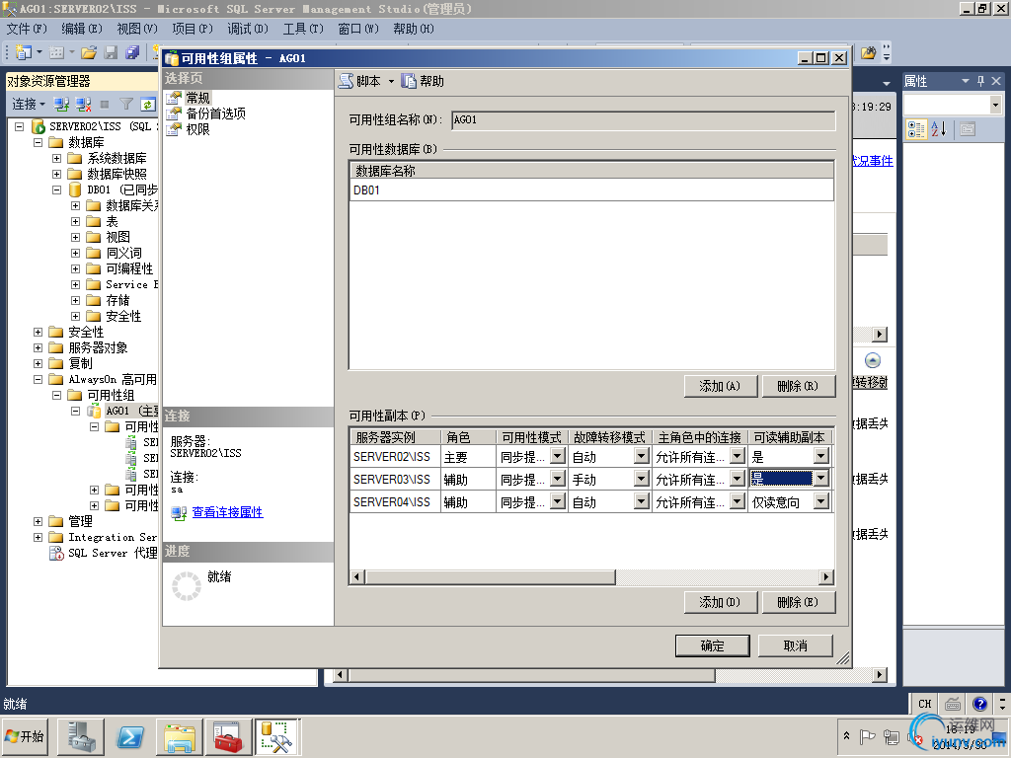Click the 脚本 script icon in the dialog toolbar
1011x758 pixels.
click(x=345, y=81)
